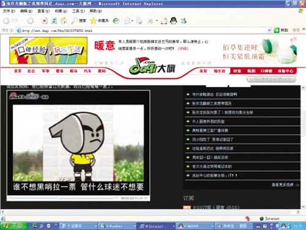This screenshot has width=306, height=230.
Task: Click the Print icon in toolbar
Action: pos(139,21)
